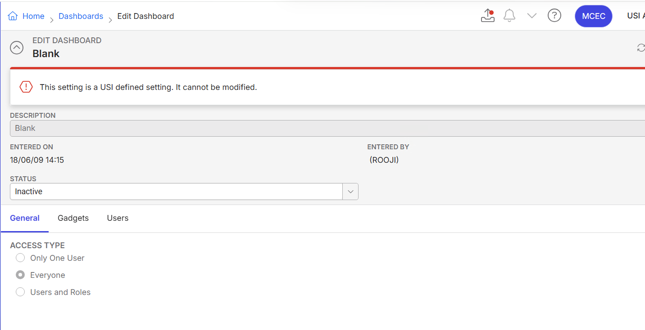Collapse the Edit Dashboard header section
Viewport: 645px width, 330px height.
coord(17,48)
